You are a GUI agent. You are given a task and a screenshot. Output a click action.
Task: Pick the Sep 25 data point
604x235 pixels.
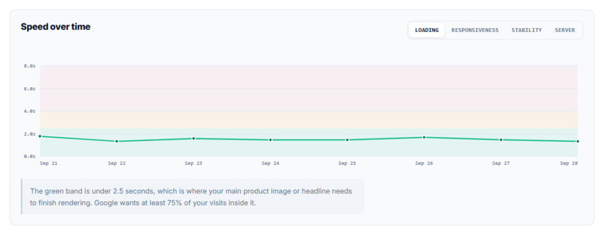[347, 140]
